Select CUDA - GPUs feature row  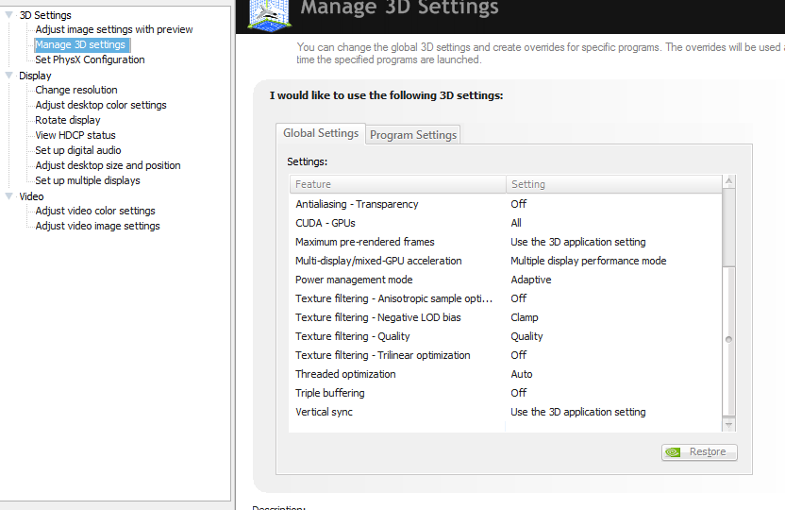point(506,223)
